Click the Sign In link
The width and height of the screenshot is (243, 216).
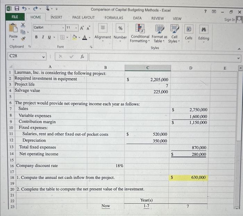click(229, 20)
